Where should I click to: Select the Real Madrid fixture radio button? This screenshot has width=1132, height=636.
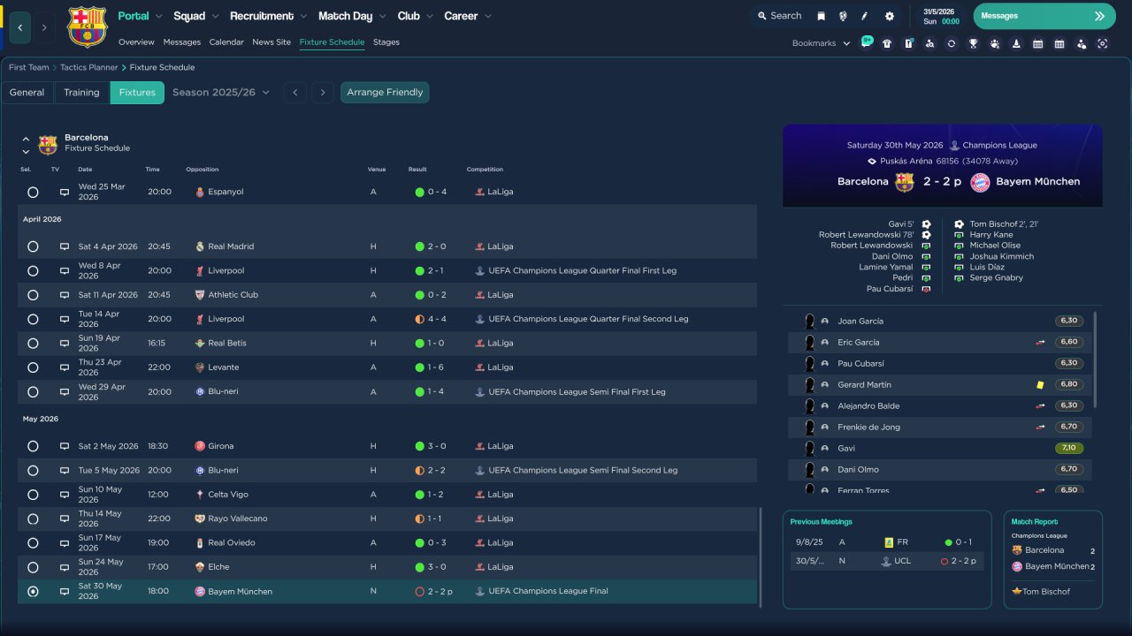[x=33, y=246]
